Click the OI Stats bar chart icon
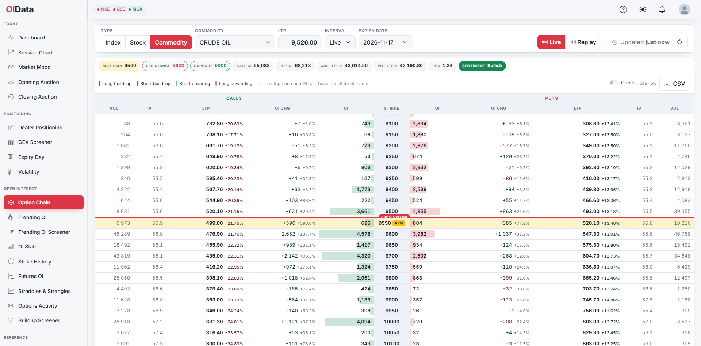 point(11,247)
